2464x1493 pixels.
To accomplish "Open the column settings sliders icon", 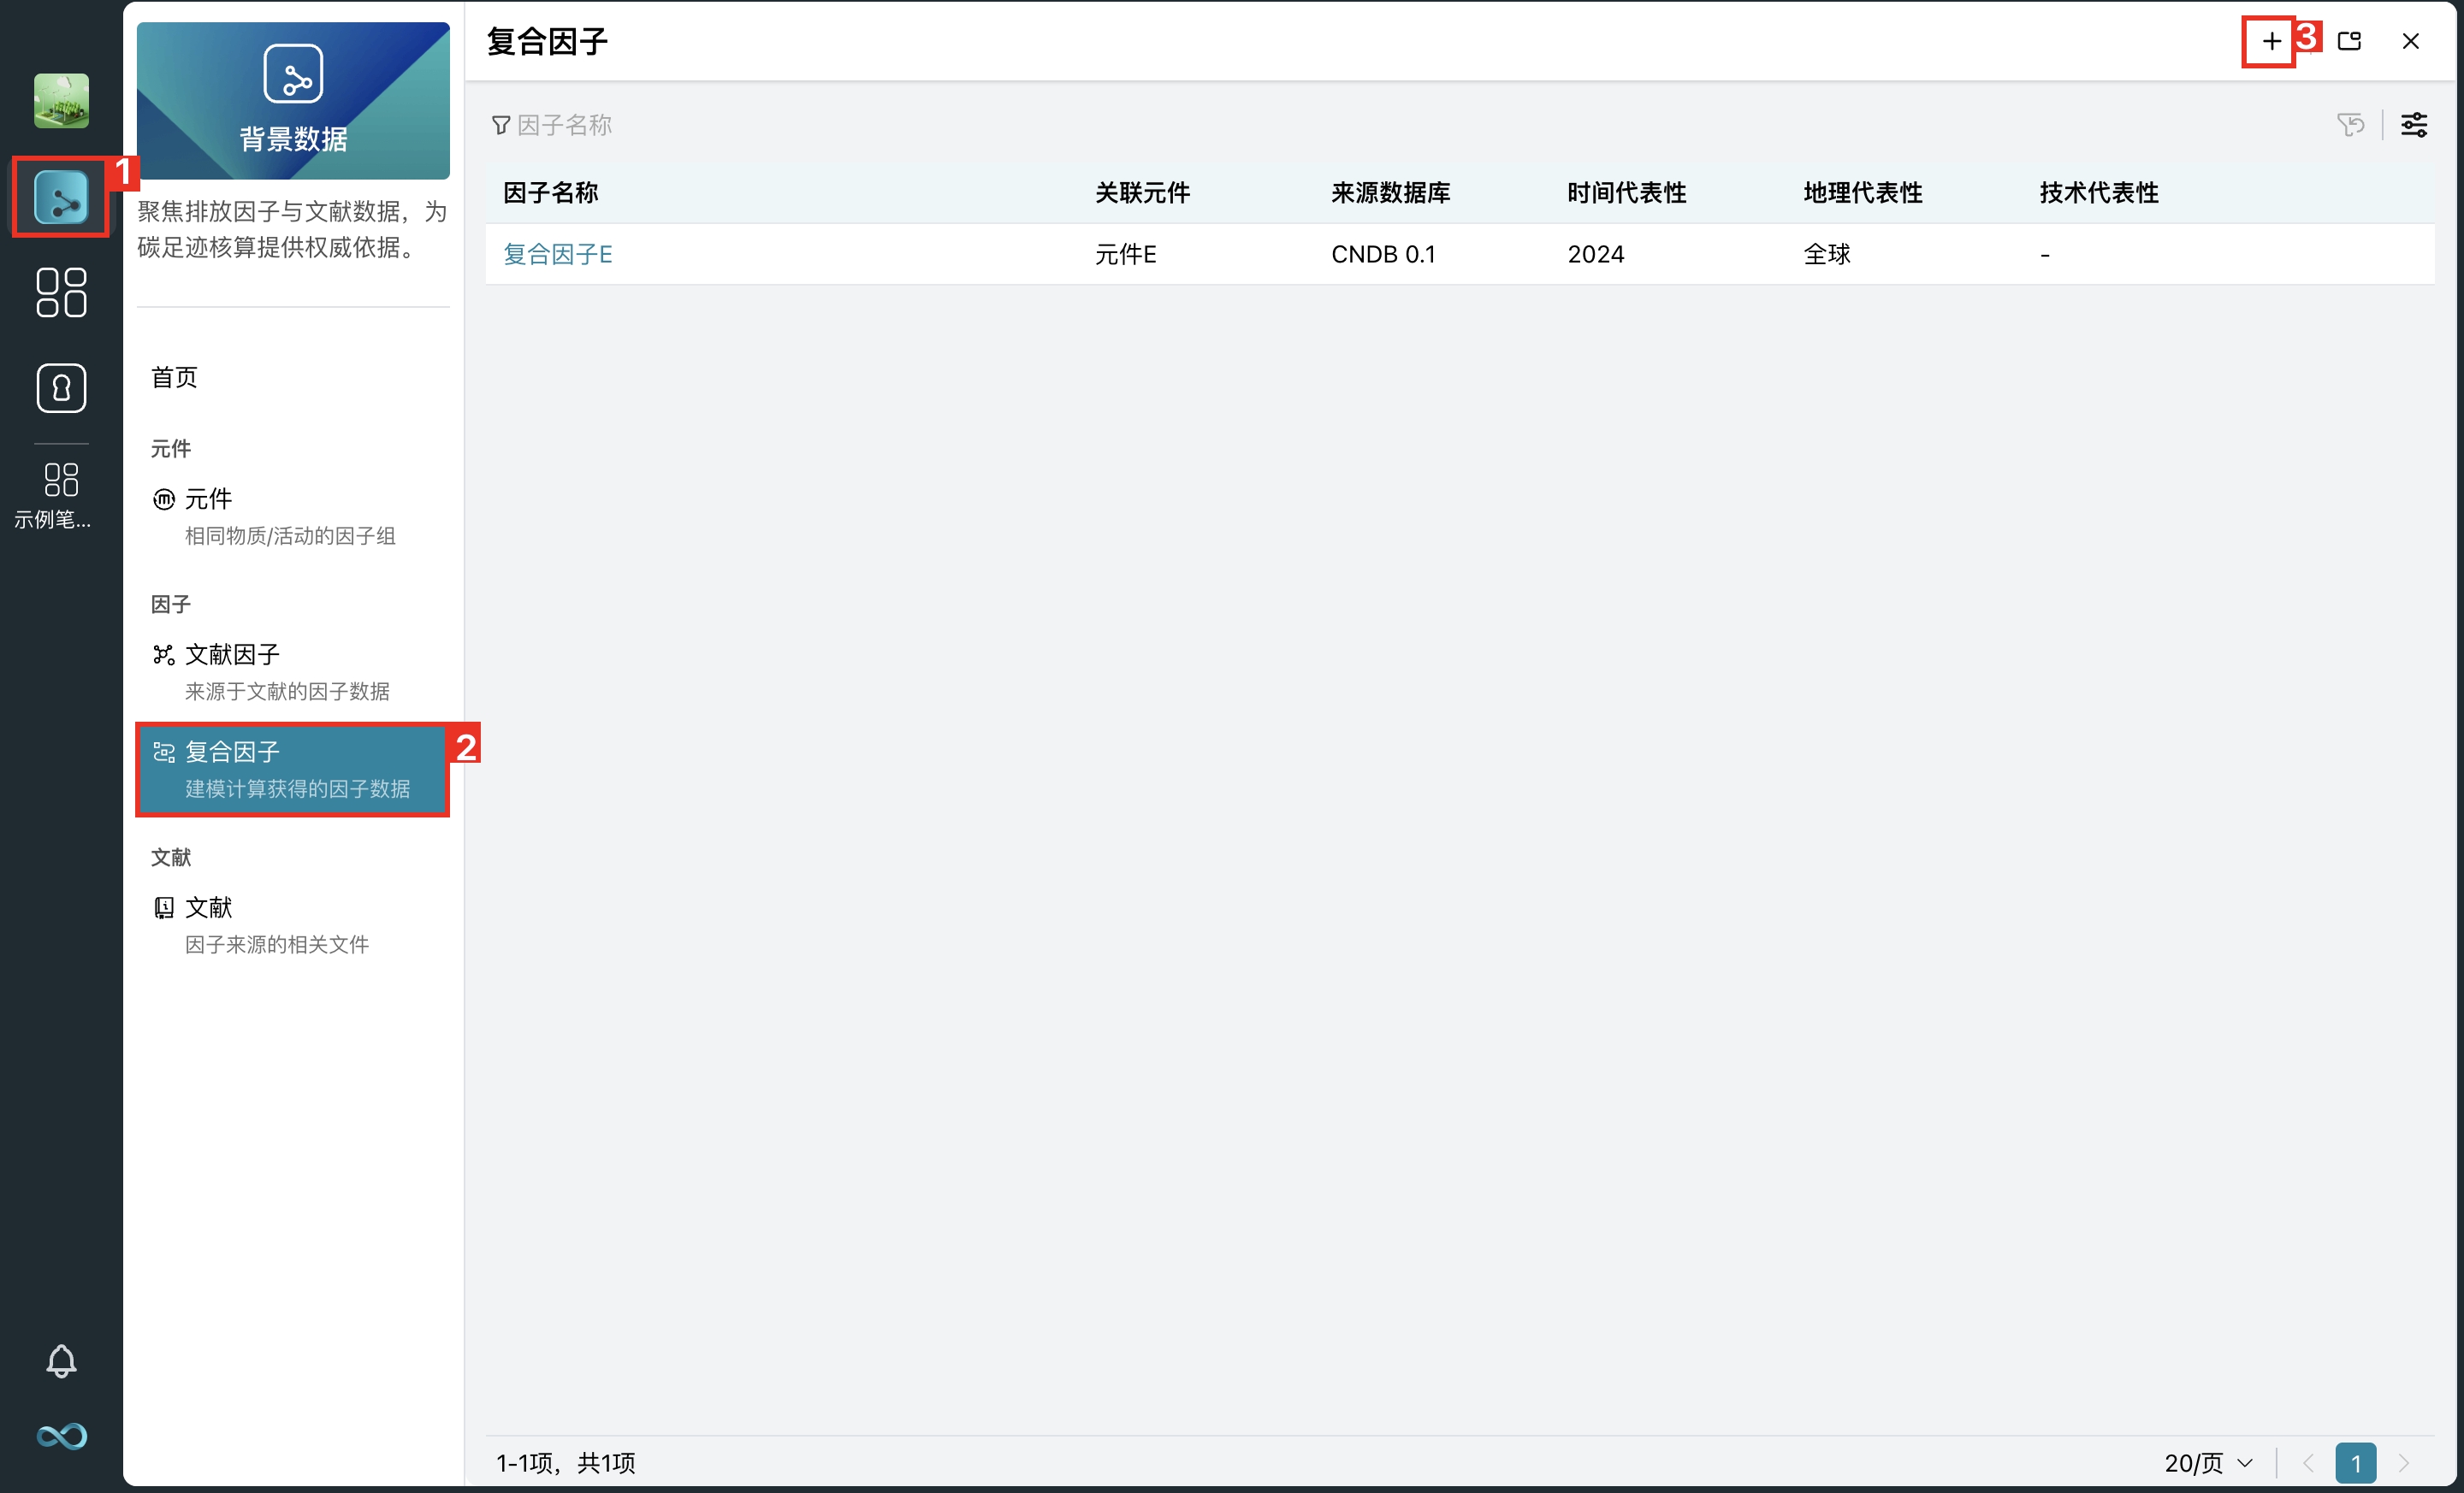I will coord(2413,125).
